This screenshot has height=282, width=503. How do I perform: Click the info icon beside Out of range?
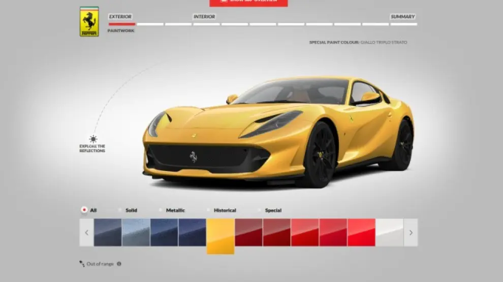119,264
